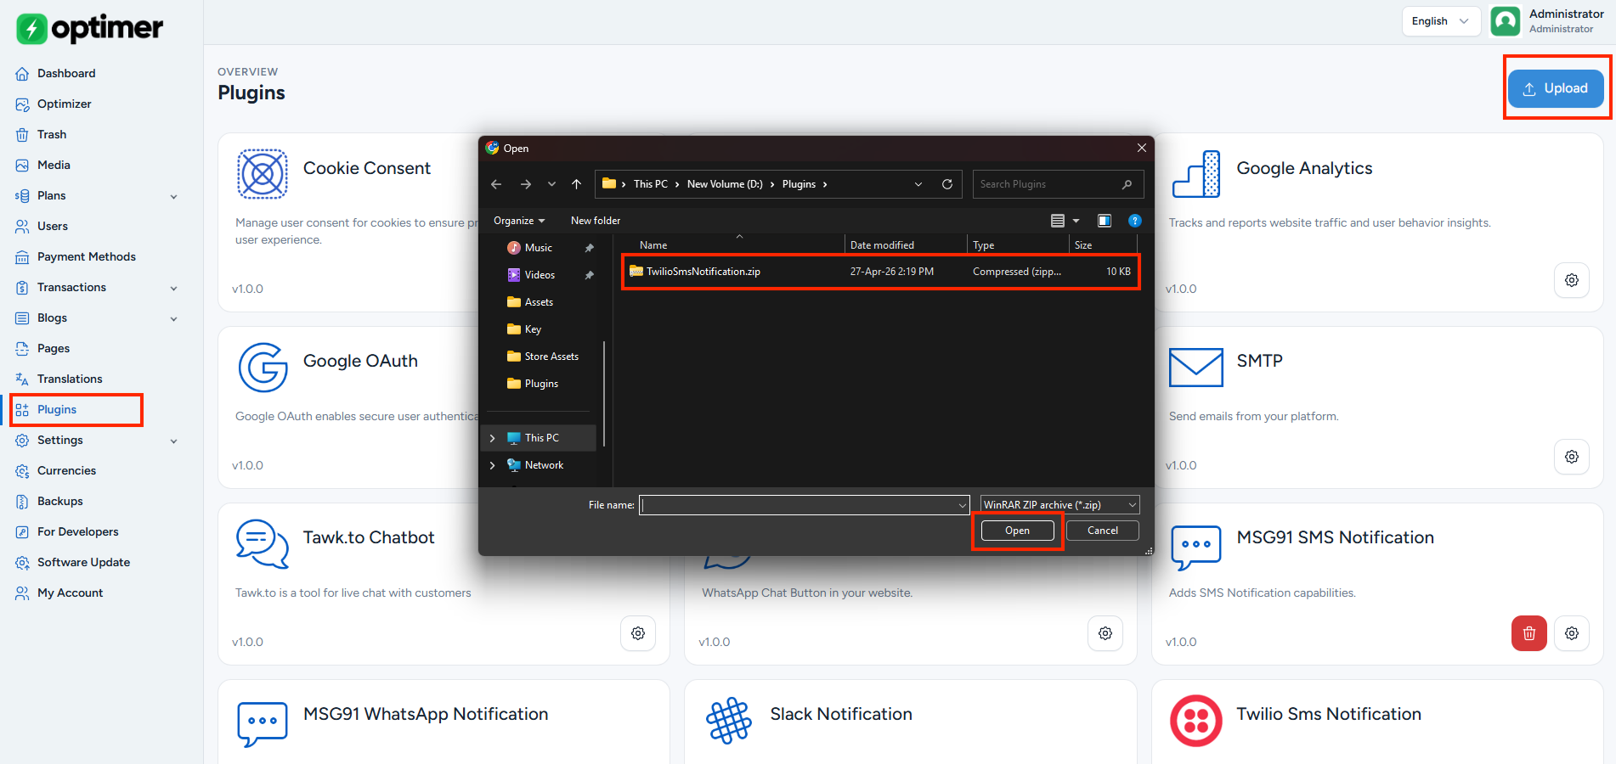Image resolution: width=1616 pixels, height=764 pixels.
Task: Open the Key folder in navigation pane
Action: pyautogui.click(x=533, y=329)
